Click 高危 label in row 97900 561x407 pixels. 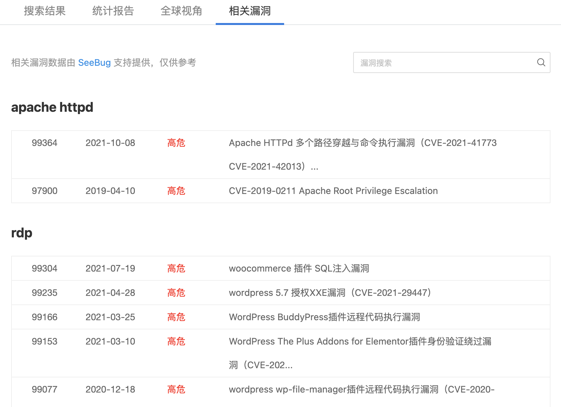(x=176, y=191)
